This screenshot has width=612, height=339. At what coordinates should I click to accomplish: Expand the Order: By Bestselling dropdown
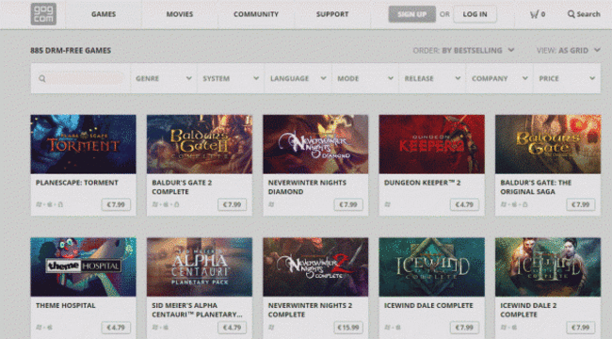point(463,51)
